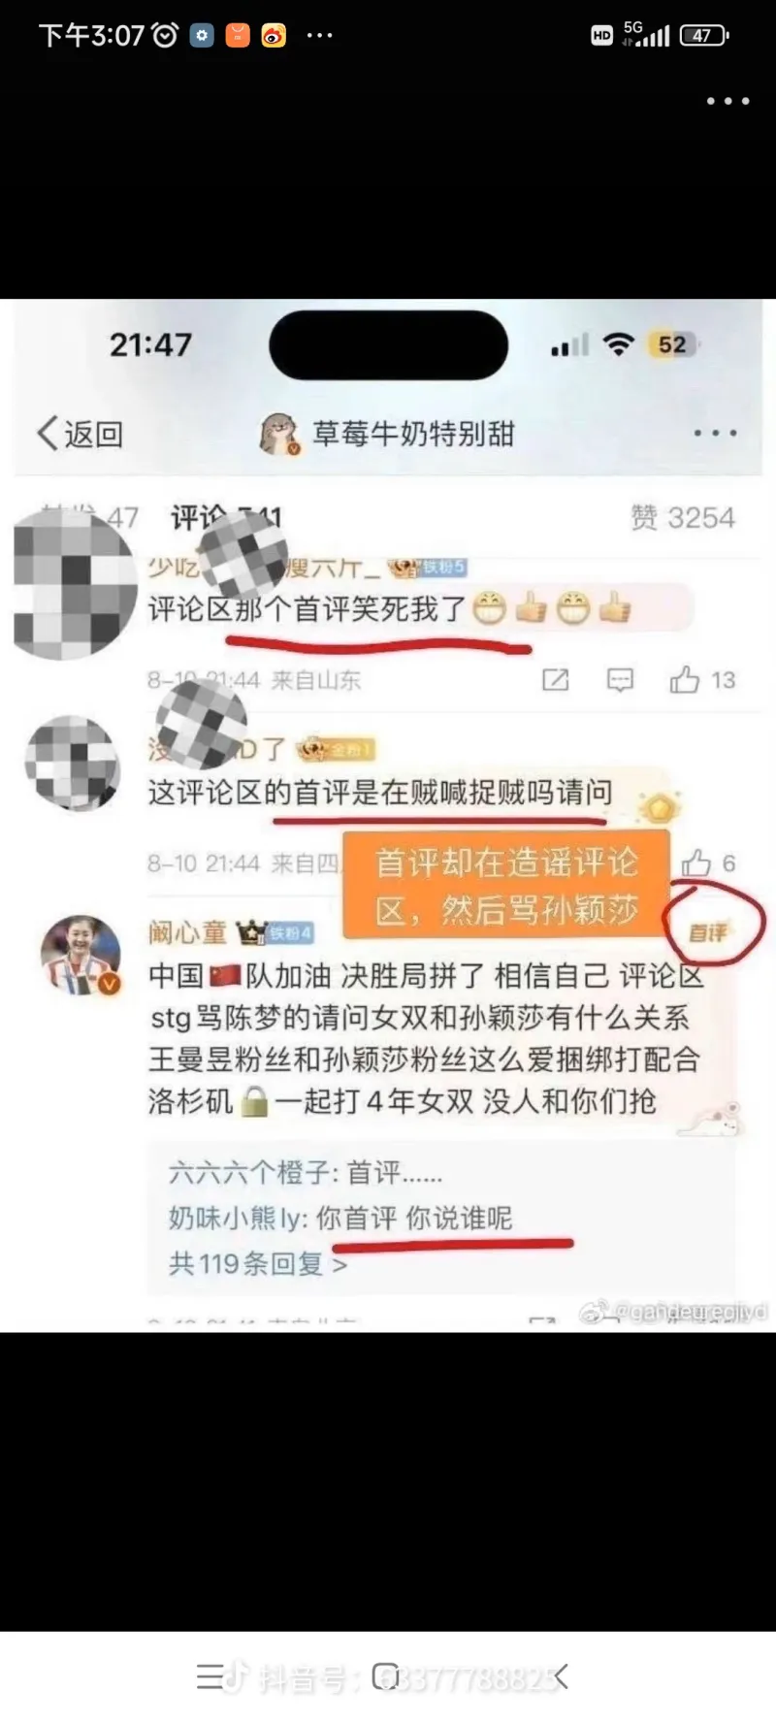The width and height of the screenshot is (776, 1725).
Task: Open the reply by 奶味小熊ly
Action: [x=340, y=1218]
